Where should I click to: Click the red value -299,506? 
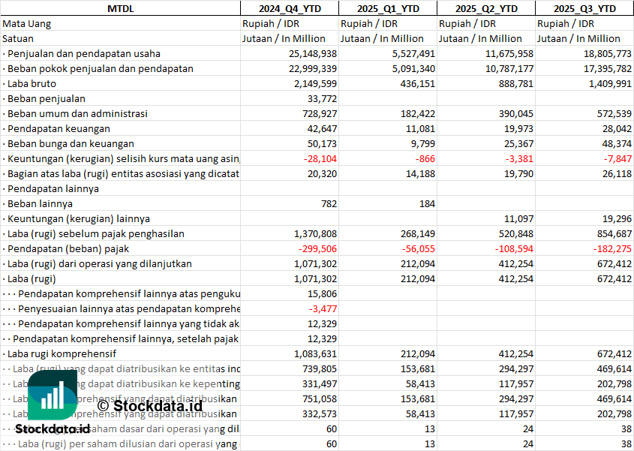(x=317, y=248)
